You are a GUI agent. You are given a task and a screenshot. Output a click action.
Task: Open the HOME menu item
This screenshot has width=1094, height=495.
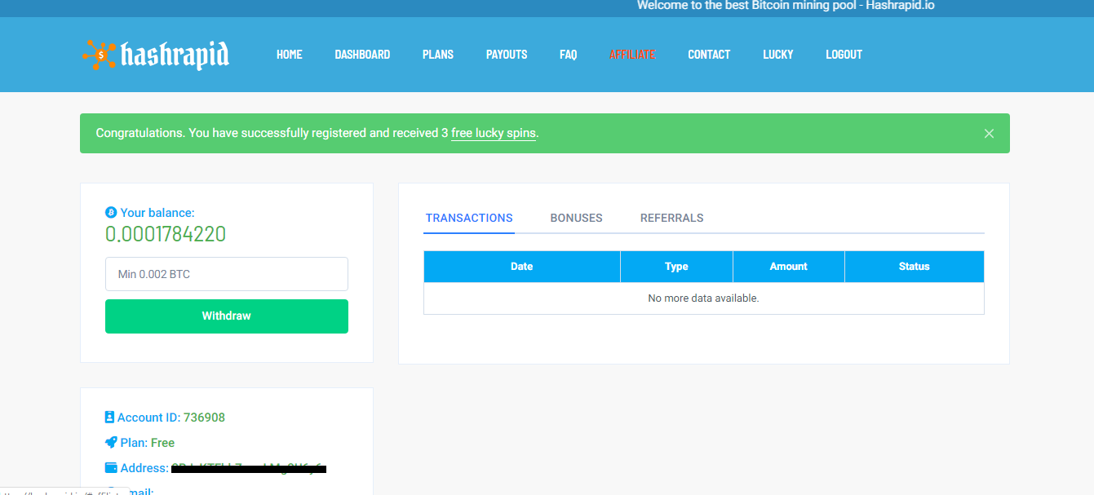pos(290,55)
